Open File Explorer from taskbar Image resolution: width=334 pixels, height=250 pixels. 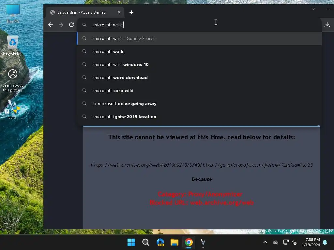tap(174, 242)
